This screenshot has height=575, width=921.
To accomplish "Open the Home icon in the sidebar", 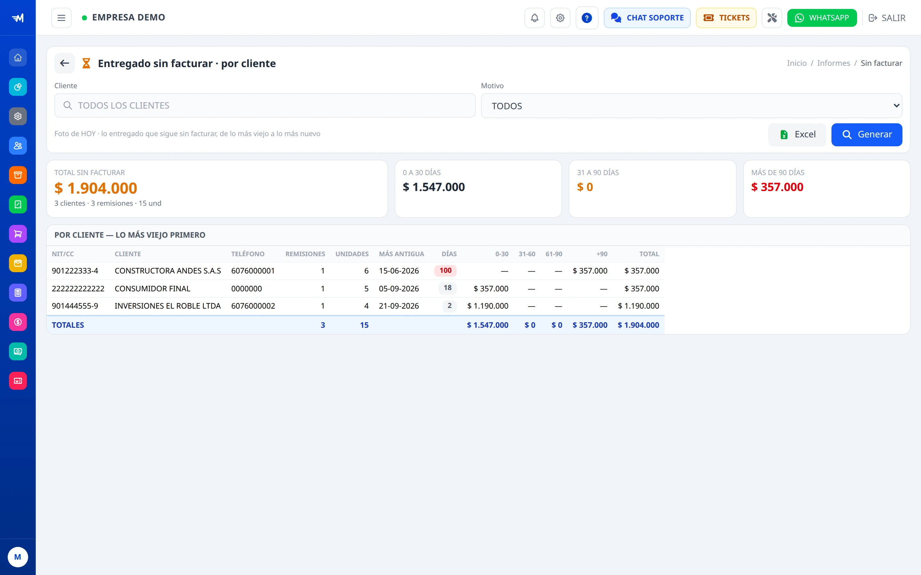I will click(18, 58).
